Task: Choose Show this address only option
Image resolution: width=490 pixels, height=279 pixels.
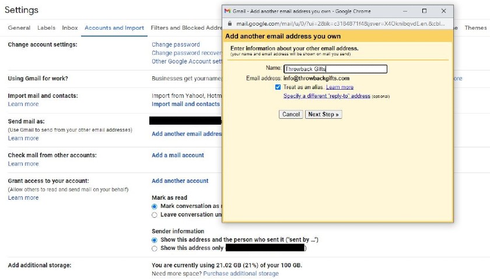Action: click(155, 248)
